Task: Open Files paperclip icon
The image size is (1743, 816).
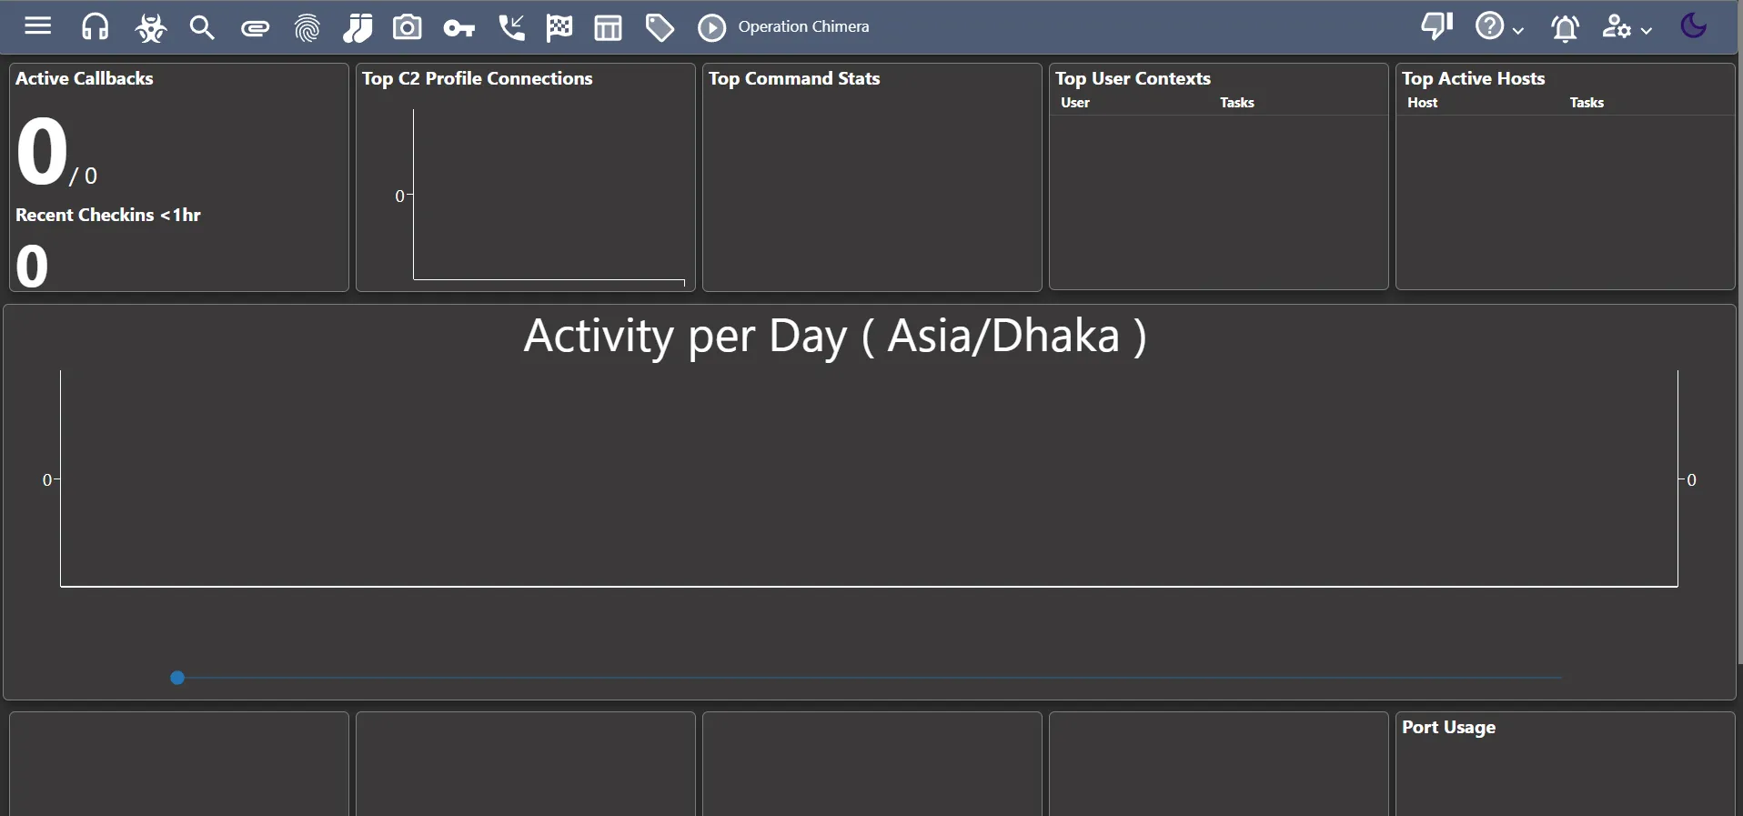Action: click(x=255, y=29)
